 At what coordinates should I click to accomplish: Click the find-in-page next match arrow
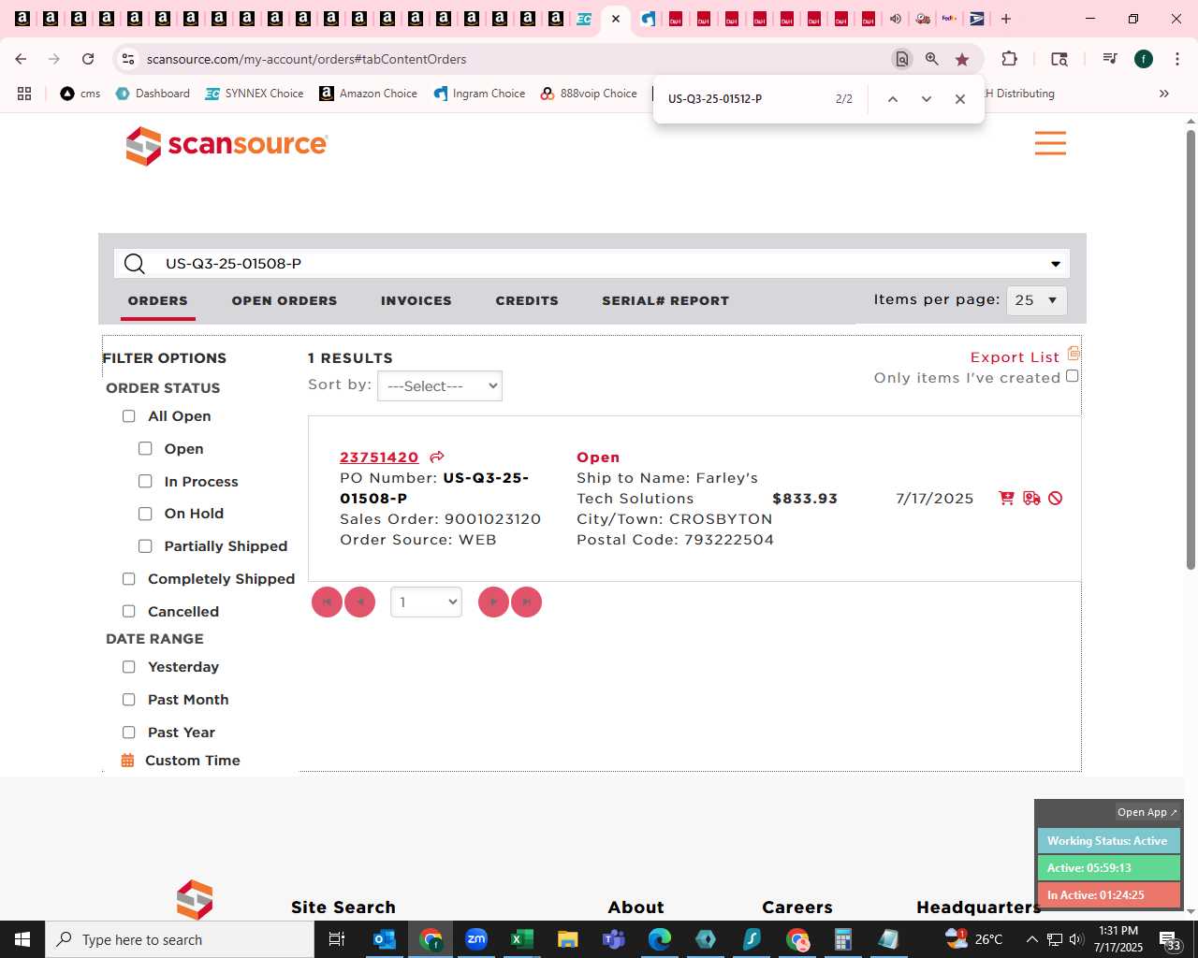(927, 99)
